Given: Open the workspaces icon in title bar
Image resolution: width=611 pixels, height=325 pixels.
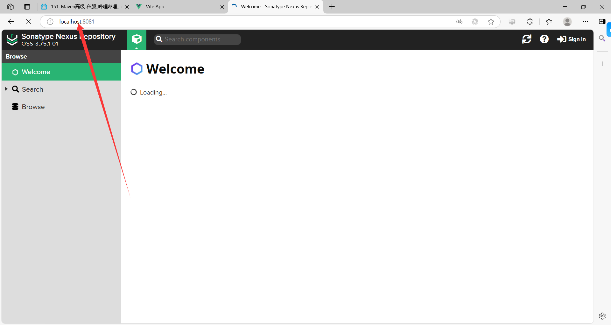Looking at the screenshot, I should [x=10, y=7].
